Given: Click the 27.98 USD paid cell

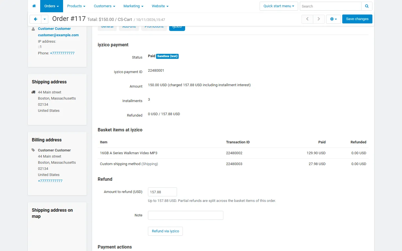Looking at the screenshot, I should [317, 164].
